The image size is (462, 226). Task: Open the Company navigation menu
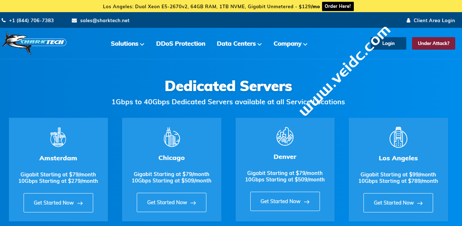pos(290,44)
